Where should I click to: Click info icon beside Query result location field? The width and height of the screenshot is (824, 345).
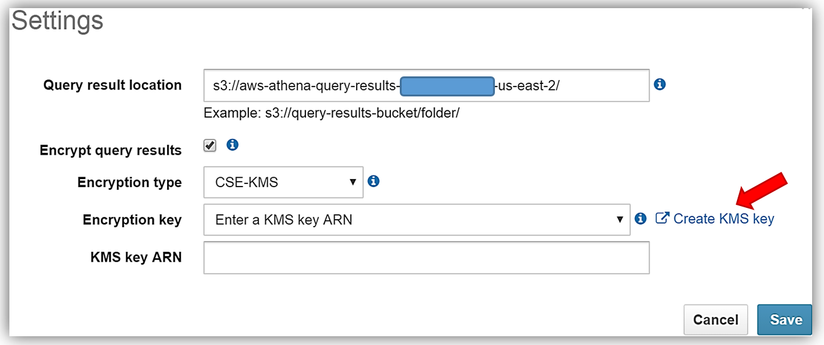click(x=659, y=84)
